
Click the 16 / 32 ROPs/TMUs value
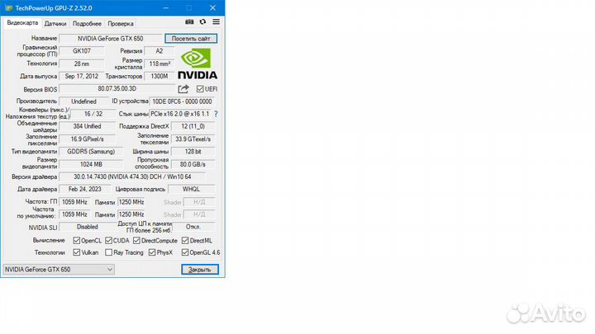(93, 114)
